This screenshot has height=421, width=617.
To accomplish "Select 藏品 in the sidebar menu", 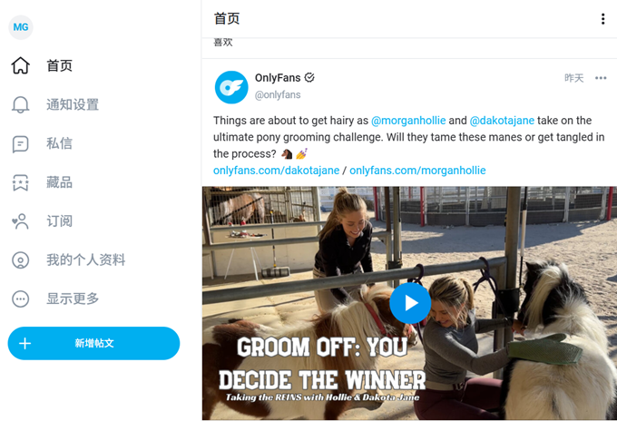I will tap(59, 182).
